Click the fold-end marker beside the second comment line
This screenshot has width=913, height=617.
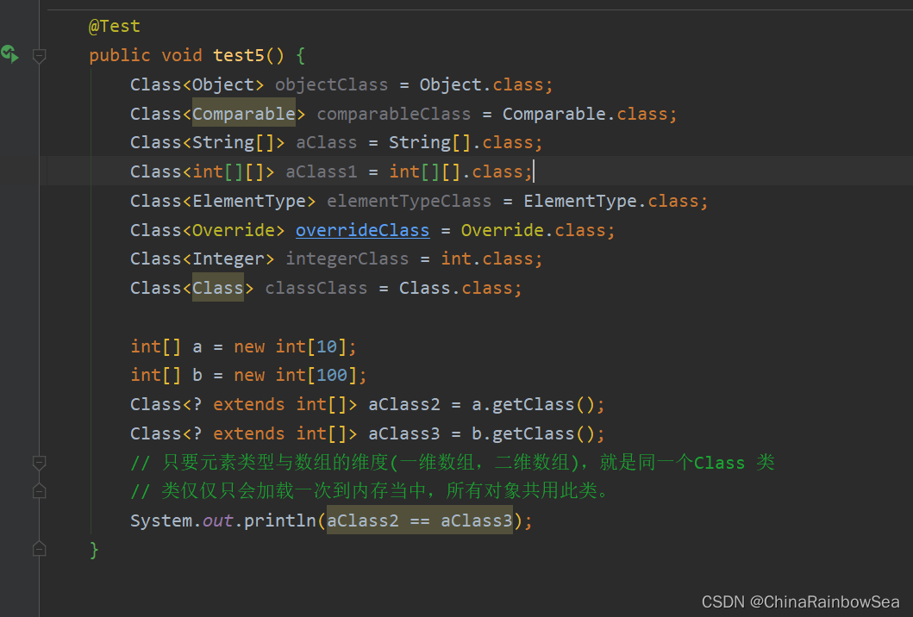tap(39, 491)
